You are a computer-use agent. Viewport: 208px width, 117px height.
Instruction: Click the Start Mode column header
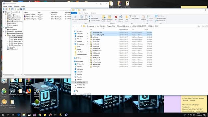click(54, 12)
